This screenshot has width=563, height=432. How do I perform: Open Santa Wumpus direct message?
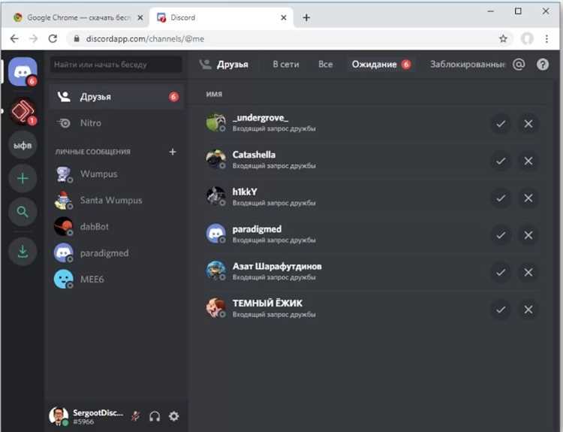[x=116, y=200]
